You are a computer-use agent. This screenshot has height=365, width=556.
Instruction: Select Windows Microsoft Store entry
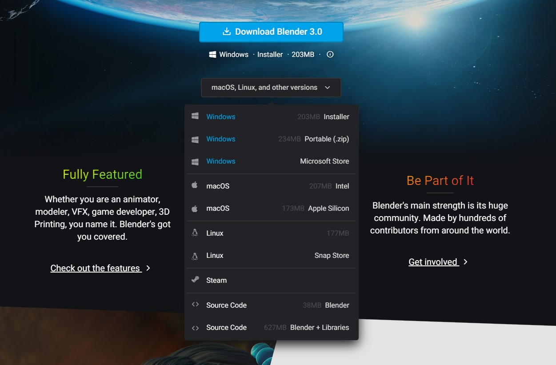pyautogui.click(x=271, y=161)
